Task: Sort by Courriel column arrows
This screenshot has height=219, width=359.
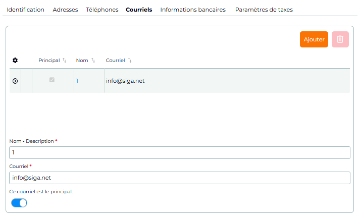Action: [130, 61]
